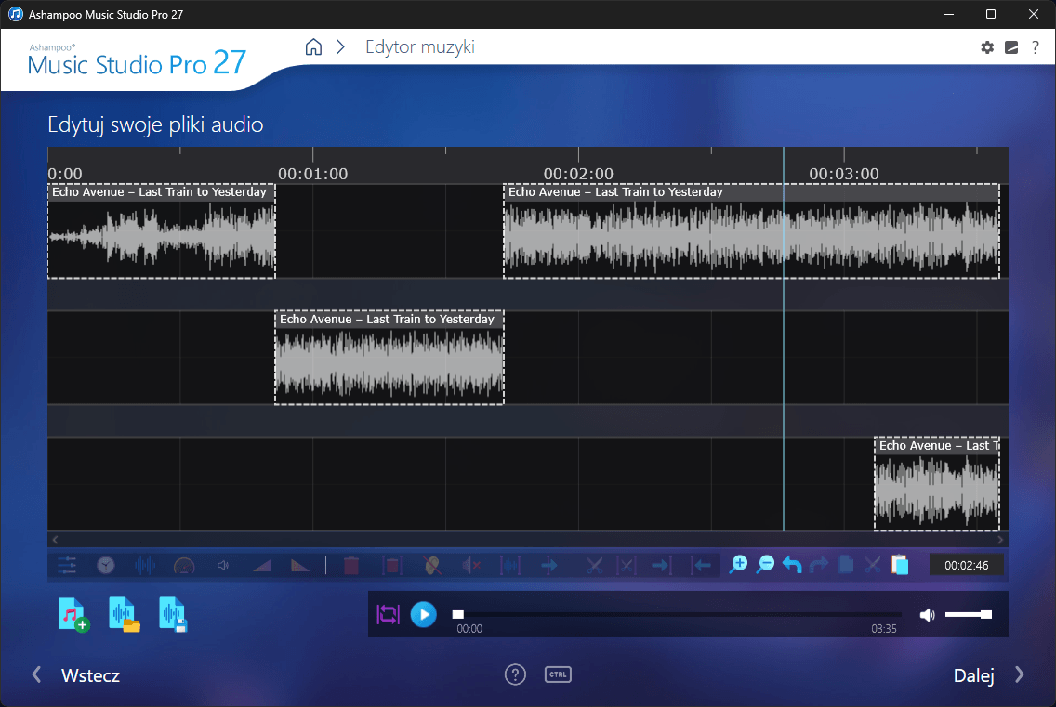
Task: Open help question mark at top right
Action: (1036, 47)
